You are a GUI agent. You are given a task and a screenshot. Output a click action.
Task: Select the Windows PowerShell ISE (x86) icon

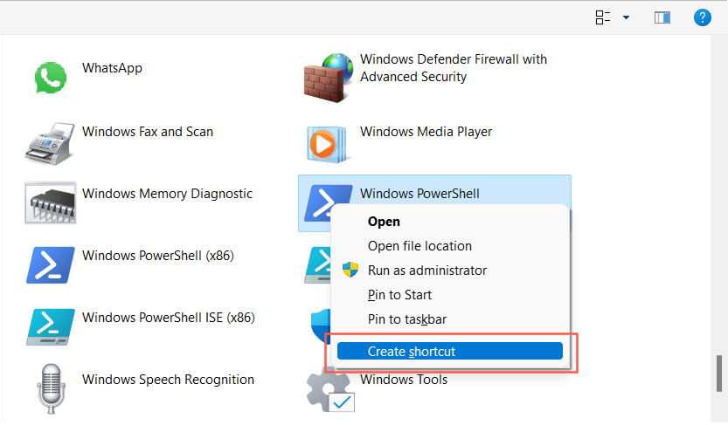pos(52,326)
